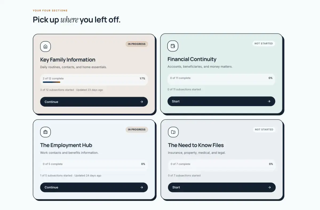Continue the Key Family Information section
This screenshot has height=210, width=320.
click(94, 102)
